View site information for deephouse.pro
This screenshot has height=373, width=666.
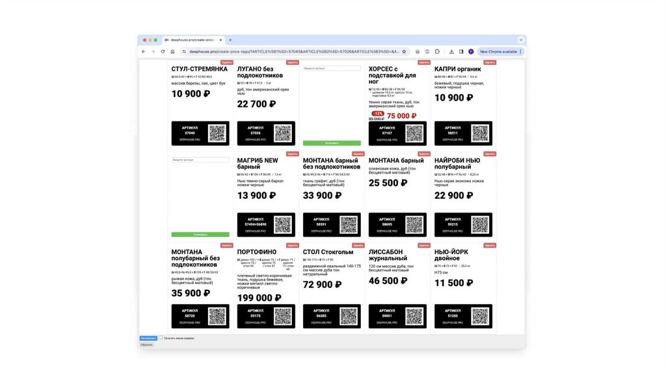point(184,52)
